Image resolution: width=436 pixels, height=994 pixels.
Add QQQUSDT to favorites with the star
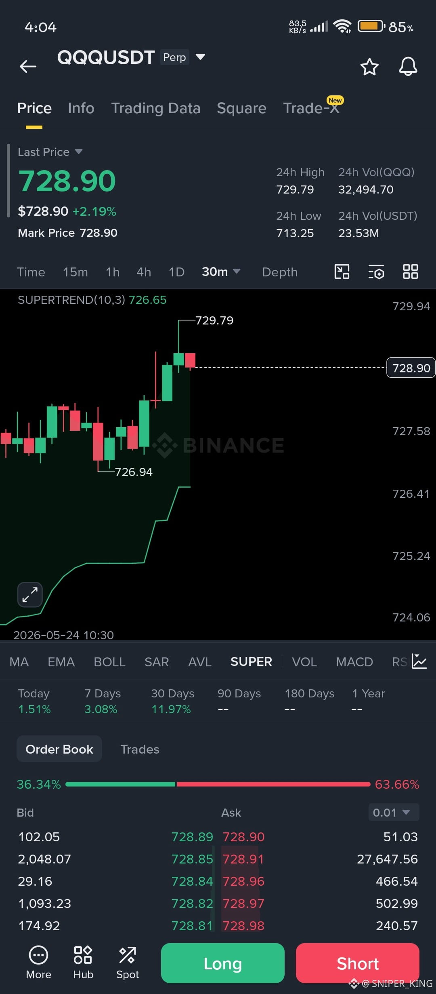tap(369, 67)
